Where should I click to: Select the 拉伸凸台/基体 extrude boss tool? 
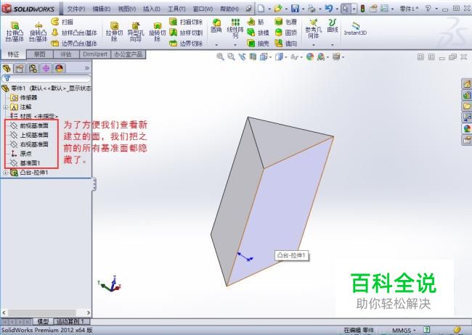click(x=14, y=32)
